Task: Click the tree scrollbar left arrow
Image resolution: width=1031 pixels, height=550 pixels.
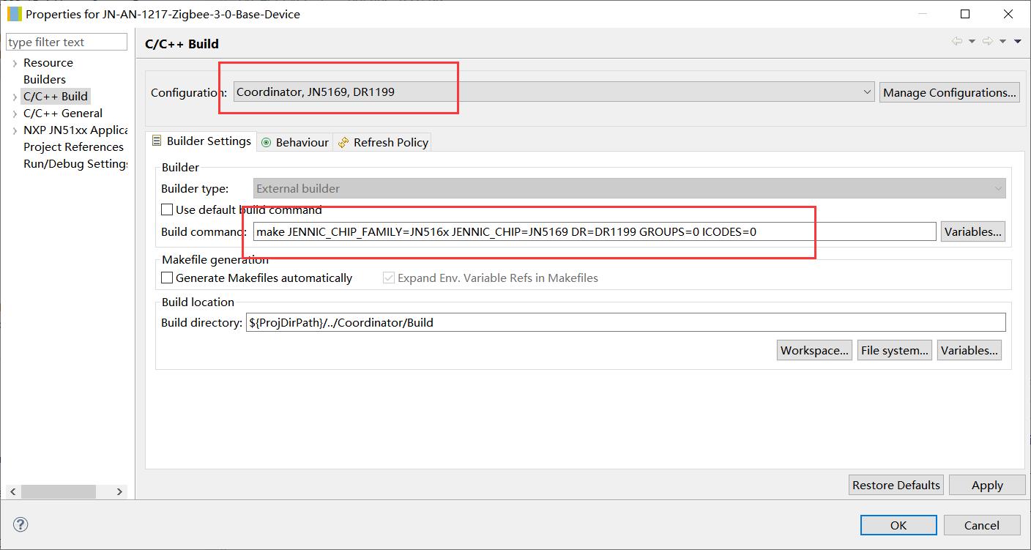Action: tap(14, 491)
